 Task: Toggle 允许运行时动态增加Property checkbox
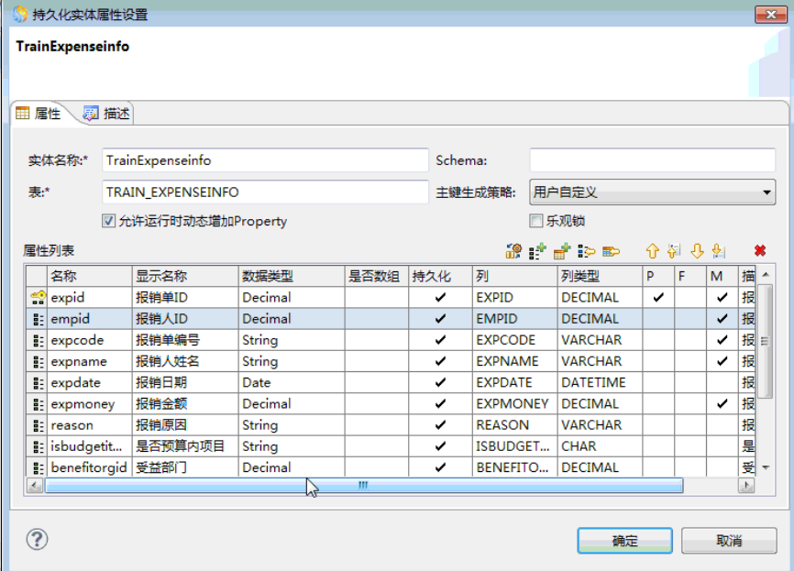(x=109, y=221)
